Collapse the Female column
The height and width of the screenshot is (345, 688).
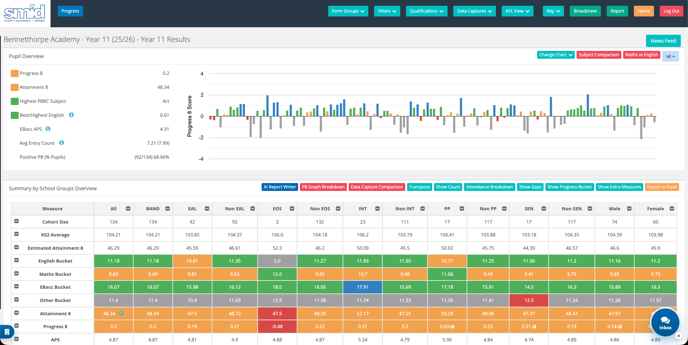tap(672, 209)
